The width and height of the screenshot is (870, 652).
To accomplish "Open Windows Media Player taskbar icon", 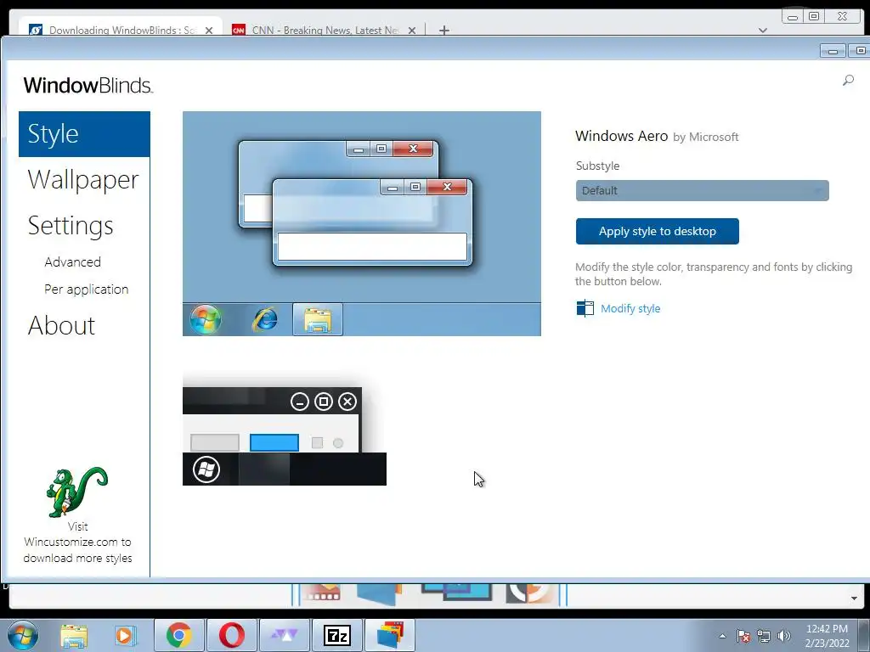I will tap(126, 635).
